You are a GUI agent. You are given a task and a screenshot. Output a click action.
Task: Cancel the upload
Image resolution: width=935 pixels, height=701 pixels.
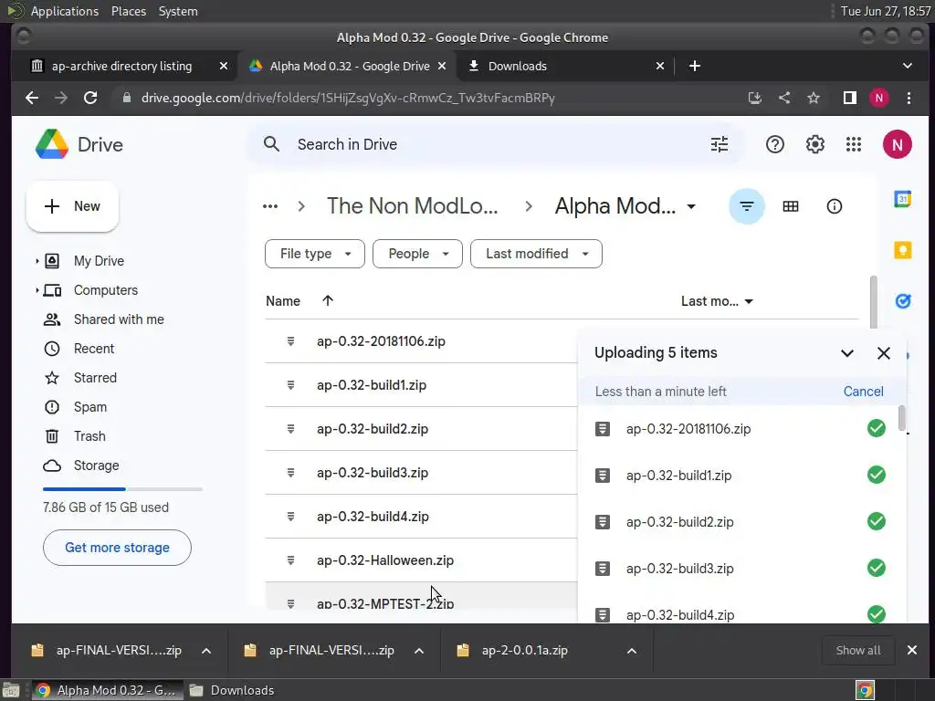[x=863, y=392]
